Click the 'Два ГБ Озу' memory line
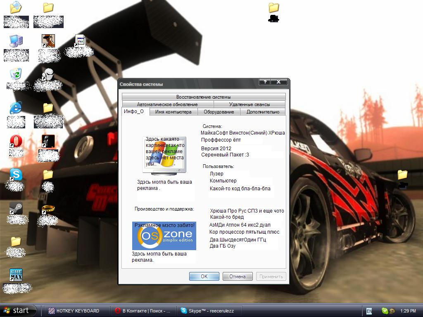 223,246
